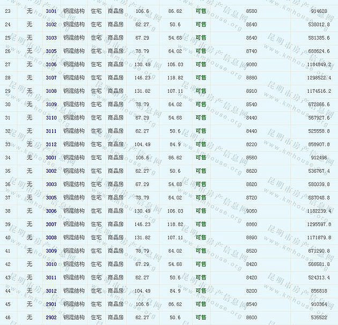Click 可售 status in row 23

(201, 11)
